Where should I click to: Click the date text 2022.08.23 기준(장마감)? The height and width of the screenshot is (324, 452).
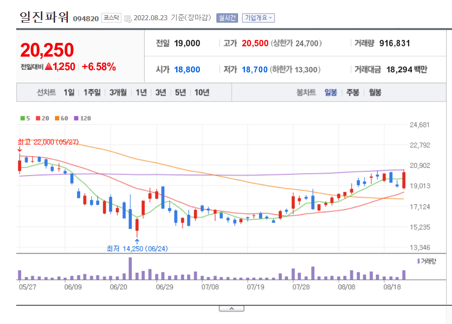click(172, 18)
